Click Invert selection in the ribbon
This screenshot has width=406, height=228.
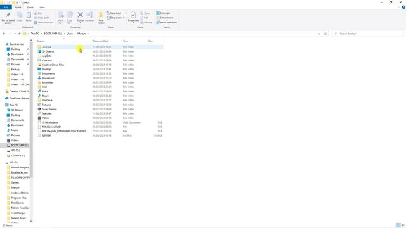click(166, 23)
